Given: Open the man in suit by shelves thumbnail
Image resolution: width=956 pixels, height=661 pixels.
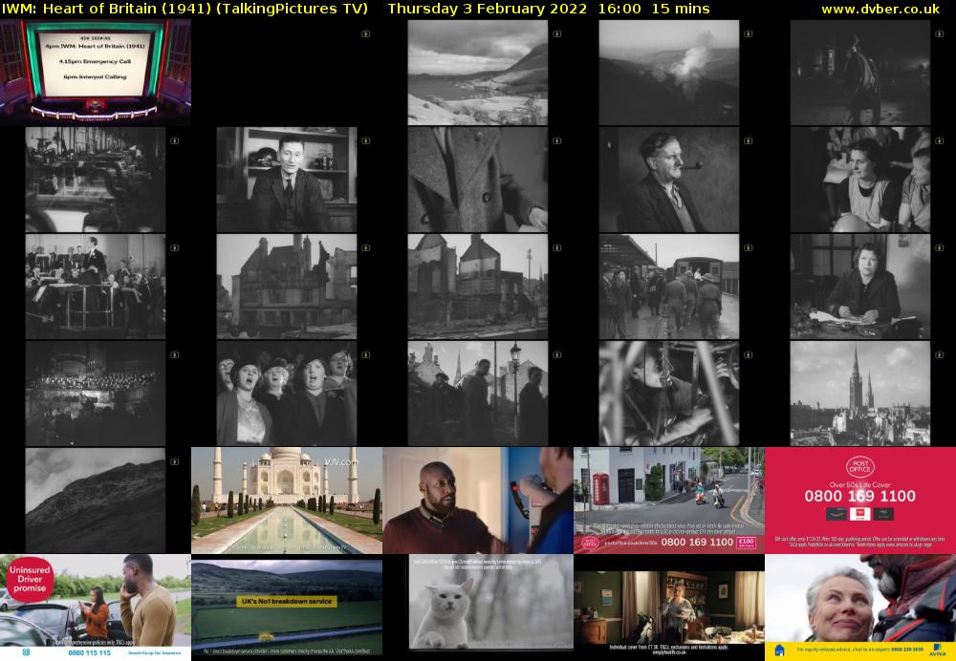Looking at the screenshot, I should coord(287,180).
